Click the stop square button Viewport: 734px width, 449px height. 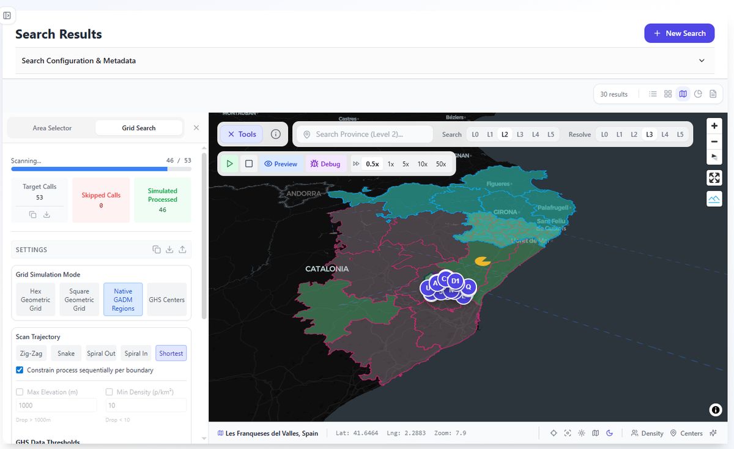249,164
